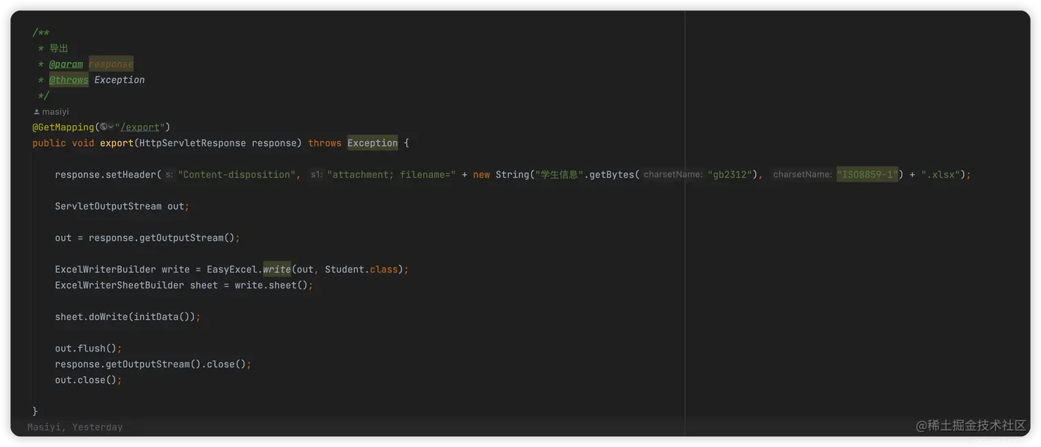This screenshot has height=447, width=1041.
Task: Click the @GetMapping annotation
Action: click(63, 127)
